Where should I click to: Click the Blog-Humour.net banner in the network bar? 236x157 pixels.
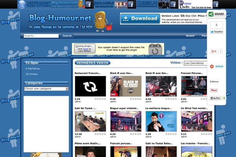click(68, 4)
